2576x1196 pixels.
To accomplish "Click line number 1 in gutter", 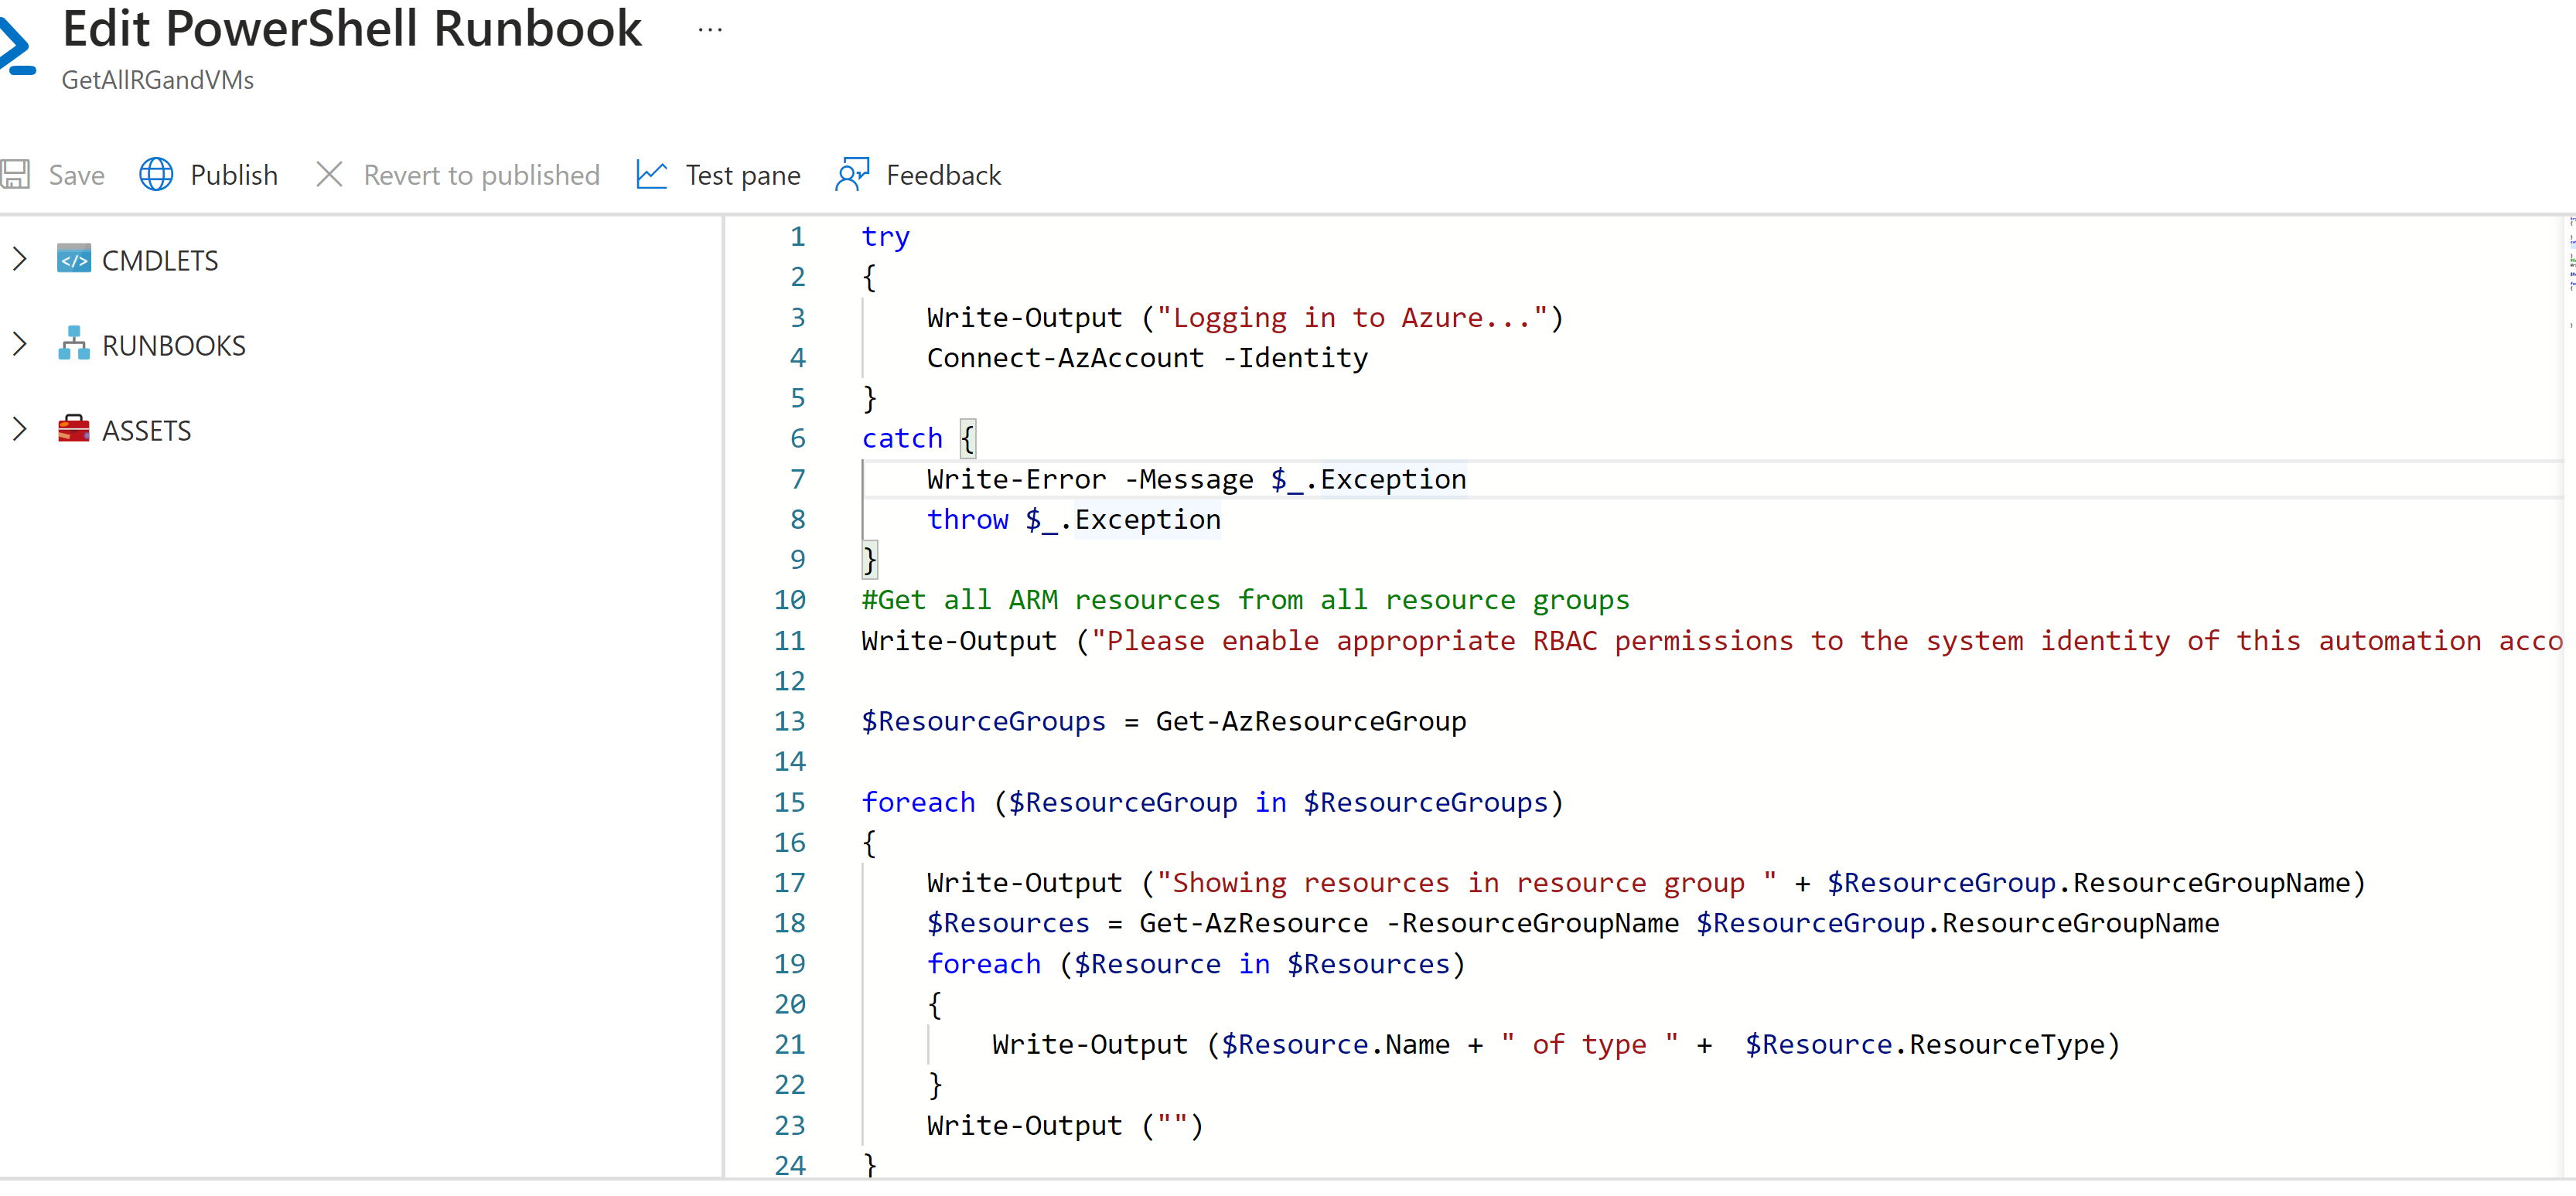I will [798, 237].
